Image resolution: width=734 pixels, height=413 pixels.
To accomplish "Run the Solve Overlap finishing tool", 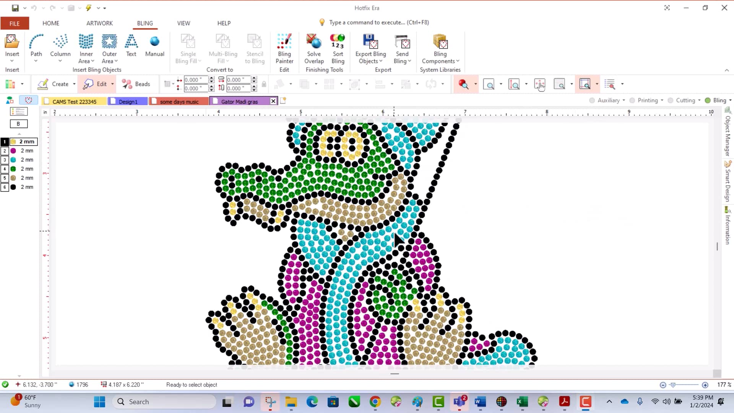I will click(313, 48).
